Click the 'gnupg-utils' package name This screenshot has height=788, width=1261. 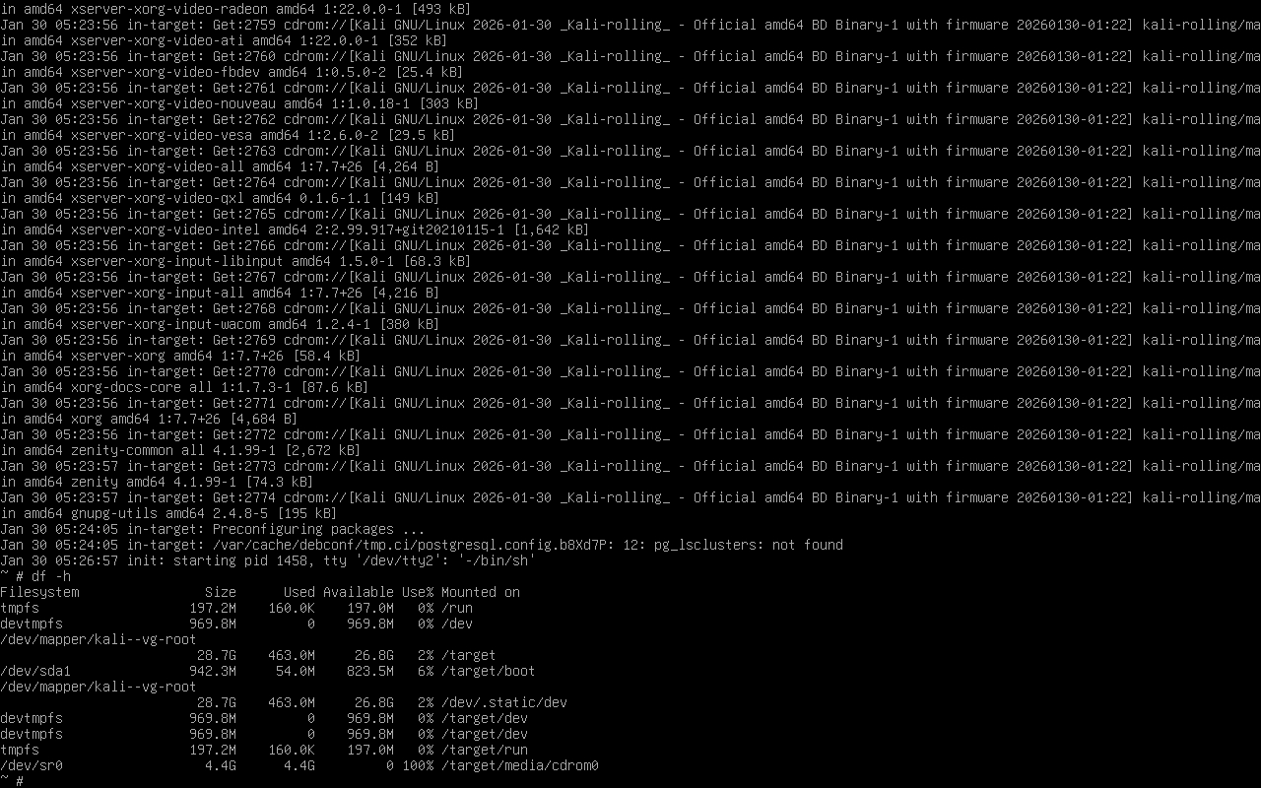pos(114,513)
